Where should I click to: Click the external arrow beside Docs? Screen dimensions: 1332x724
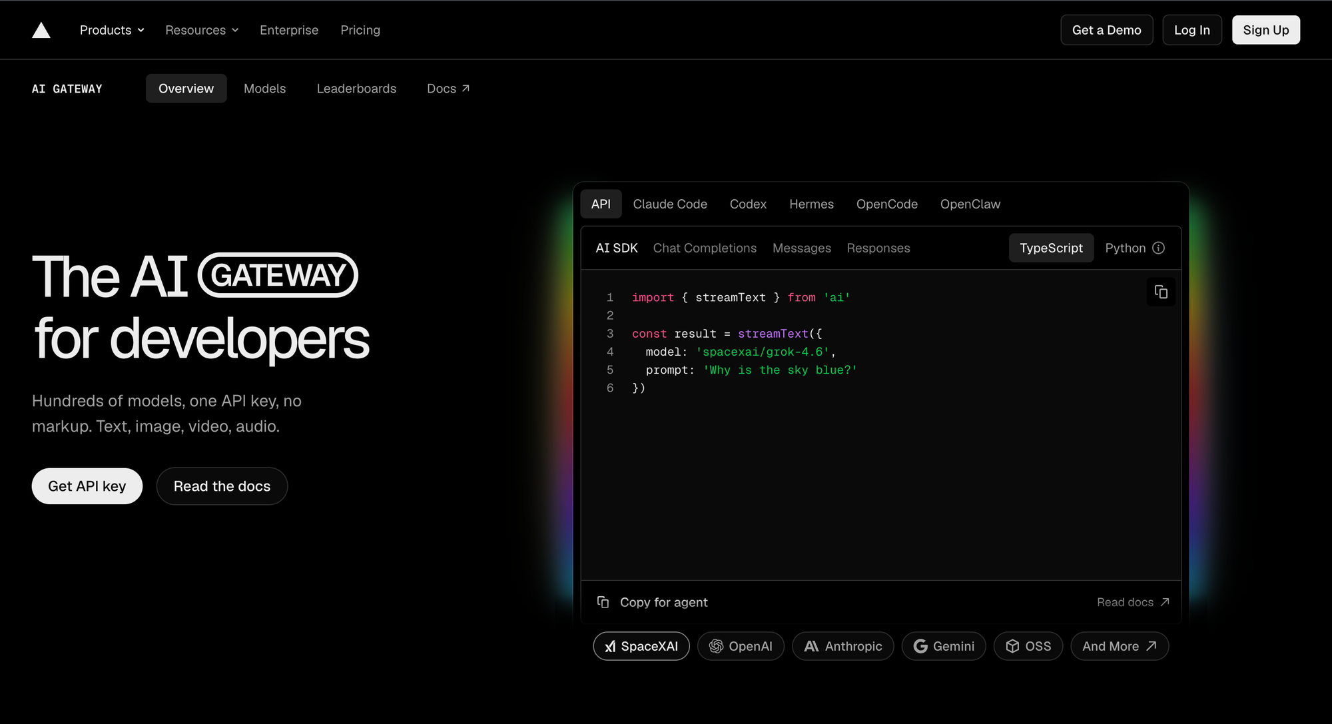pos(466,89)
